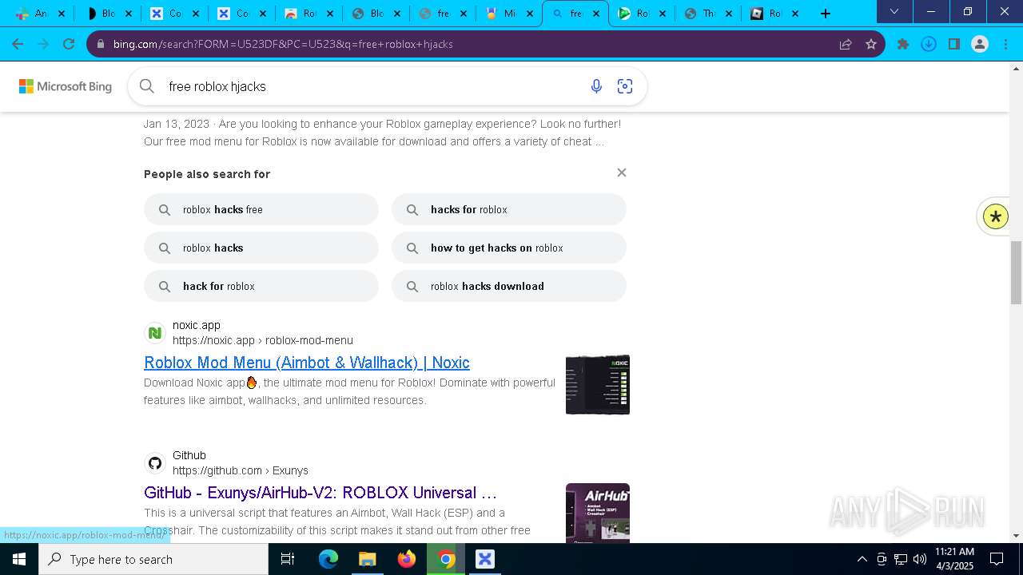Click the github.com › Exunys URL
This screenshot has width=1023, height=575.
point(241,470)
